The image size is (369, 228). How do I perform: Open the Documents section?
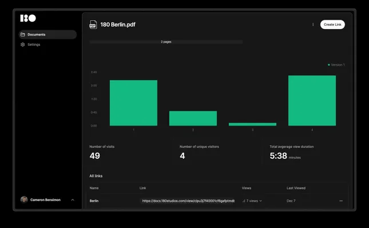coord(47,34)
